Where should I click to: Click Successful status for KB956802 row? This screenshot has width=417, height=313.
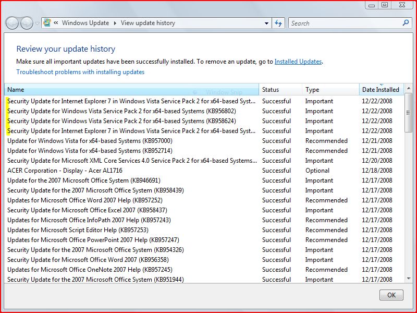coord(276,111)
